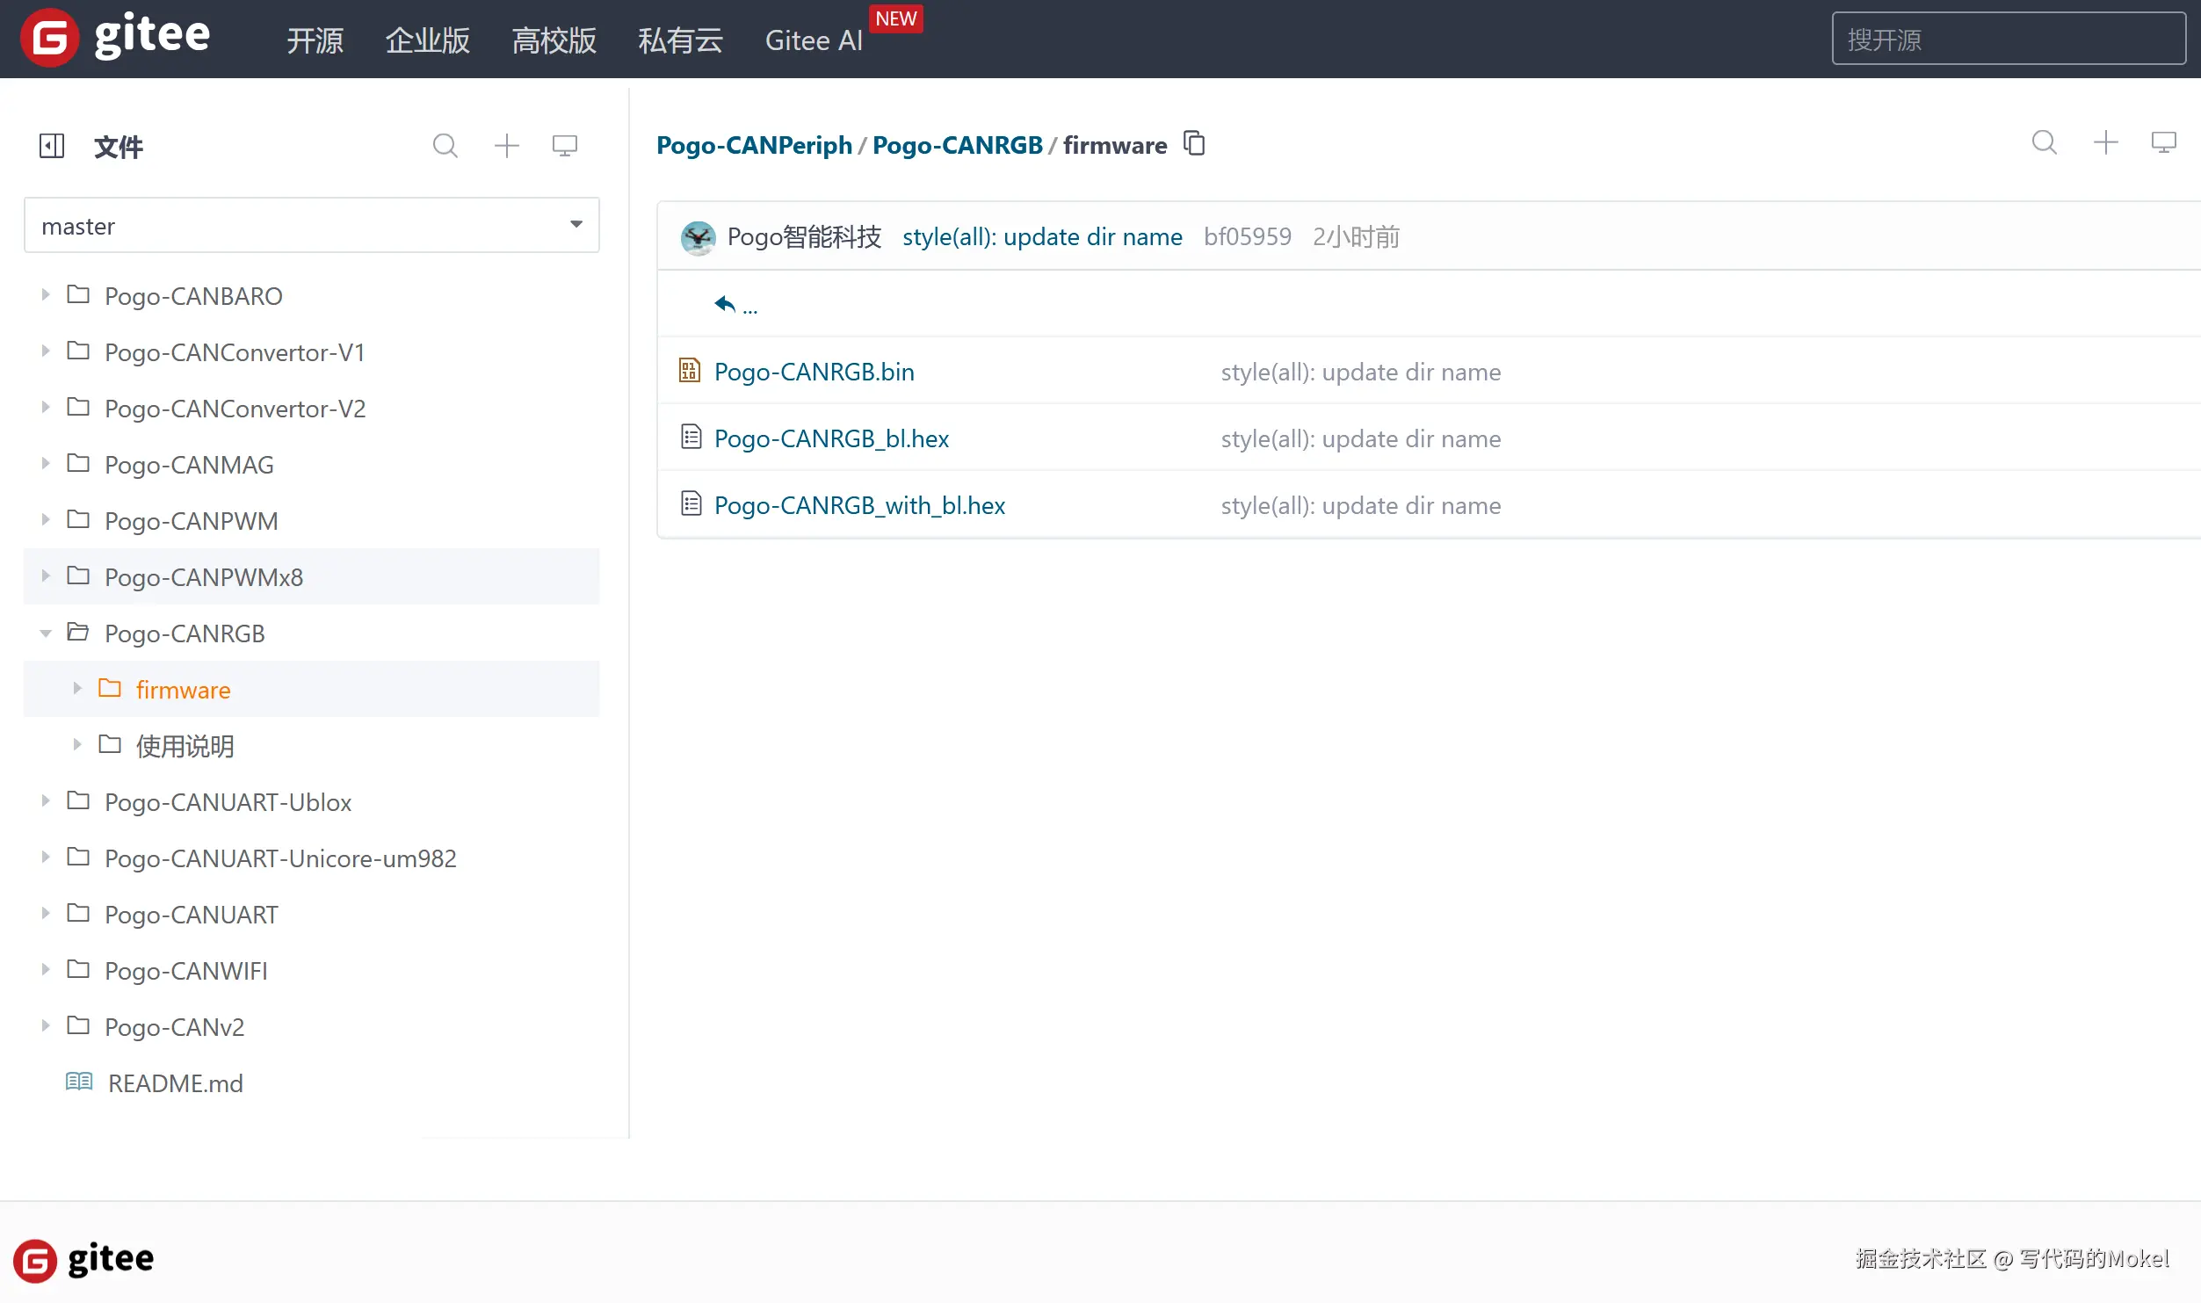Expand the Pogo-CANBARO folder arrow
The image size is (2201, 1303).
[46, 295]
